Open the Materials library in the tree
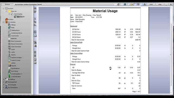Viewport: 174px width, 98px height. (14, 38)
